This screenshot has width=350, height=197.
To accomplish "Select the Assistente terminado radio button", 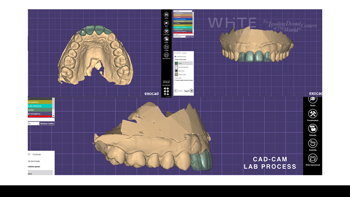I will (175, 57).
